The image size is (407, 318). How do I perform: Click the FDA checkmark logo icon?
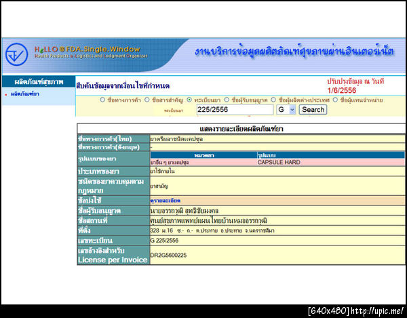(16, 54)
